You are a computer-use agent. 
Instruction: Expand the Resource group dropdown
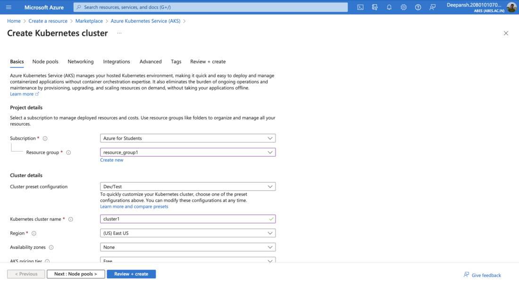188,152
